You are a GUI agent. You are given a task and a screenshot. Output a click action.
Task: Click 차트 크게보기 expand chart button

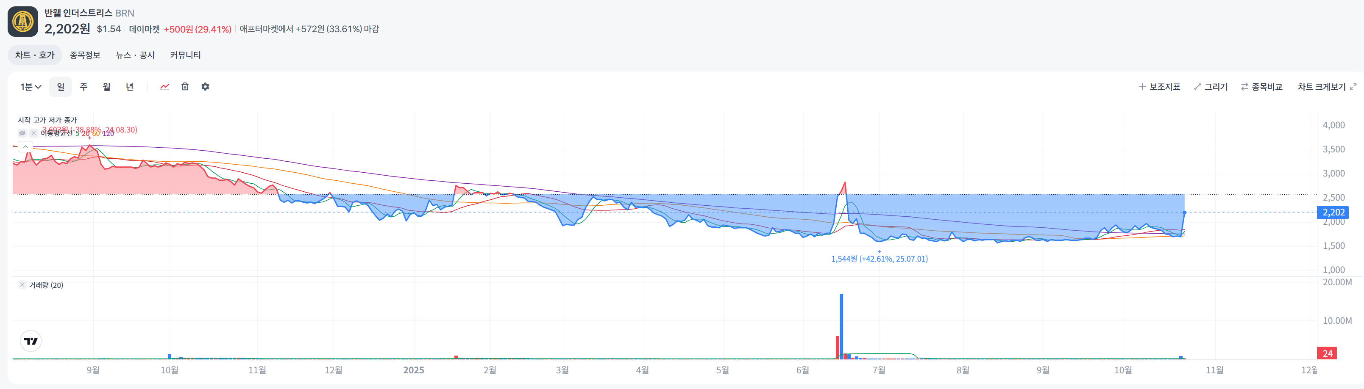click(x=1327, y=87)
